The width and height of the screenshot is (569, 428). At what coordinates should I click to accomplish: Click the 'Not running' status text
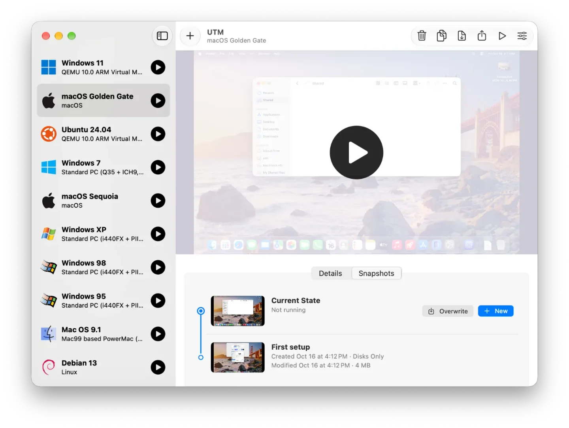click(288, 310)
